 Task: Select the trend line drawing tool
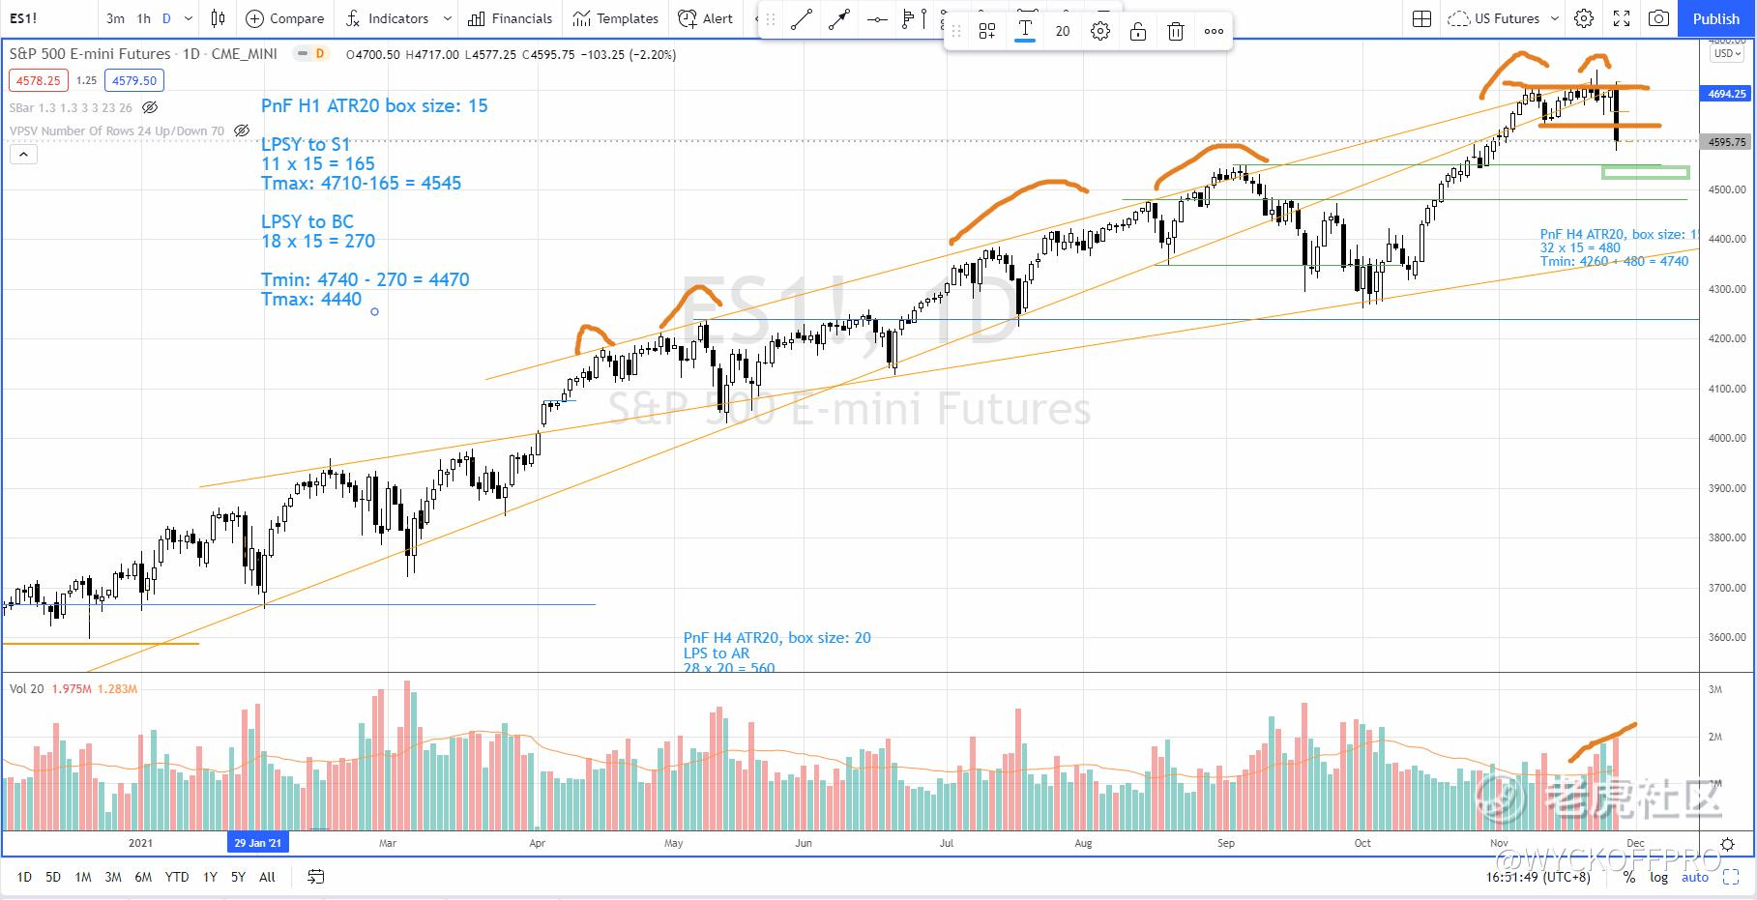coord(802,18)
